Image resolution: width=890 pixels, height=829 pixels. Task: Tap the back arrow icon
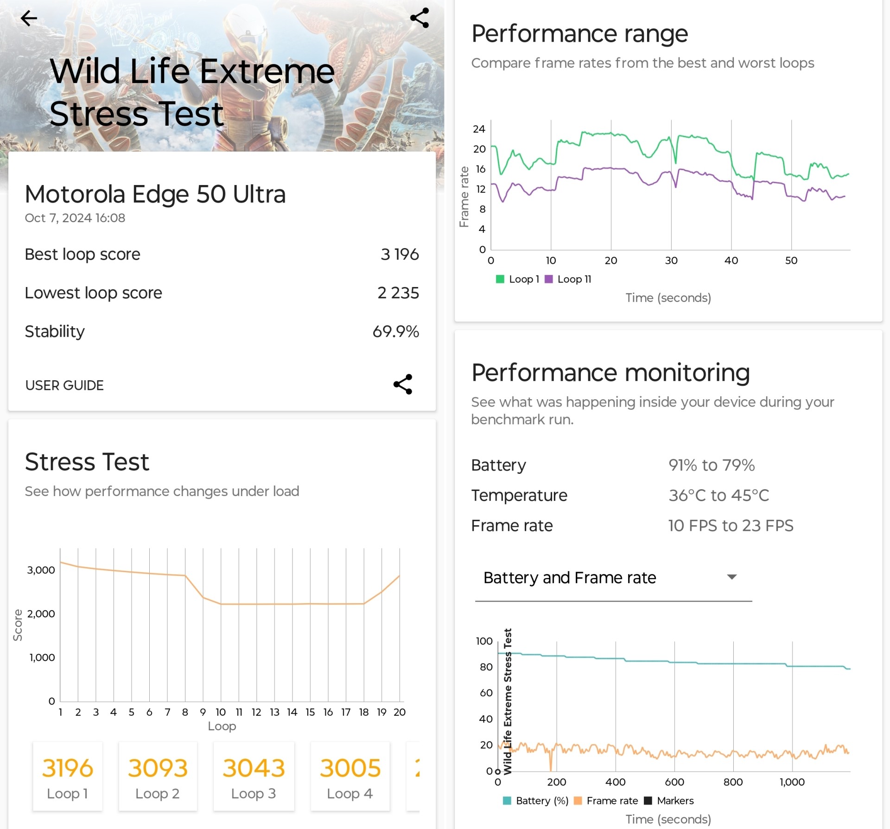(29, 19)
